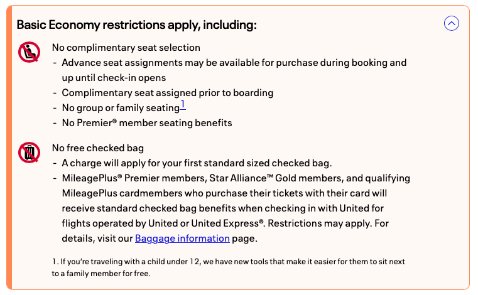478x295 pixels.
Task: Click the no checked bag icon
Action: (x=29, y=153)
